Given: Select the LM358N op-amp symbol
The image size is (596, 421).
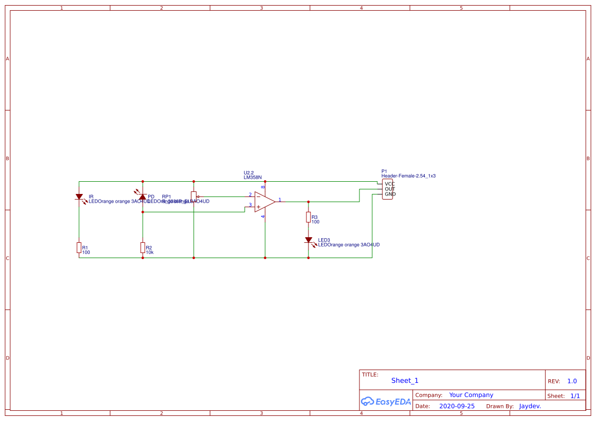Looking at the screenshot, I should 263,201.
